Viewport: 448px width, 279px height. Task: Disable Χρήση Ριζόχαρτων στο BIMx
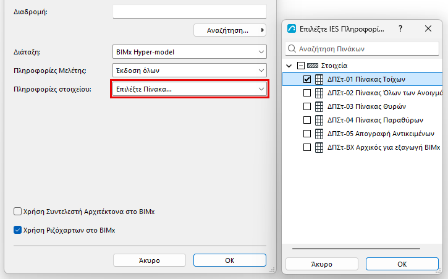17,230
